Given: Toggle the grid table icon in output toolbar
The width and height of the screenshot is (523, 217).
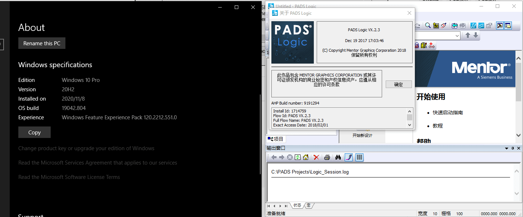Looking at the screenshot, I should pyautogui.click(x=359, y=157).
